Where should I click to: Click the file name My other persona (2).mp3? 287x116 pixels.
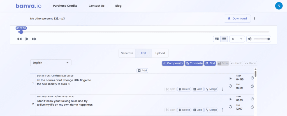[47, 19]
